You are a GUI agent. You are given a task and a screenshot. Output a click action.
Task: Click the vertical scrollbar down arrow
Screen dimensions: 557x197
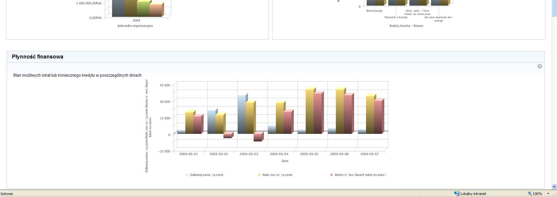(x=554, y=187)
